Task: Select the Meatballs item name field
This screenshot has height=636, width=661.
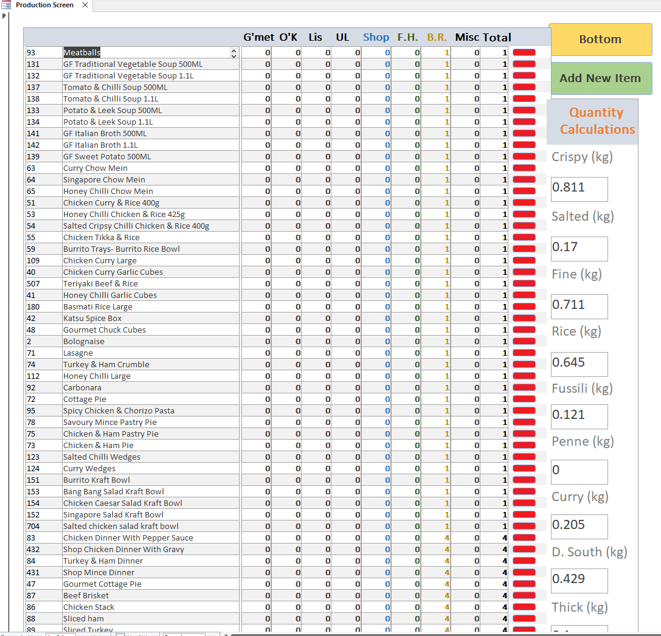Action: coord(150,53)
